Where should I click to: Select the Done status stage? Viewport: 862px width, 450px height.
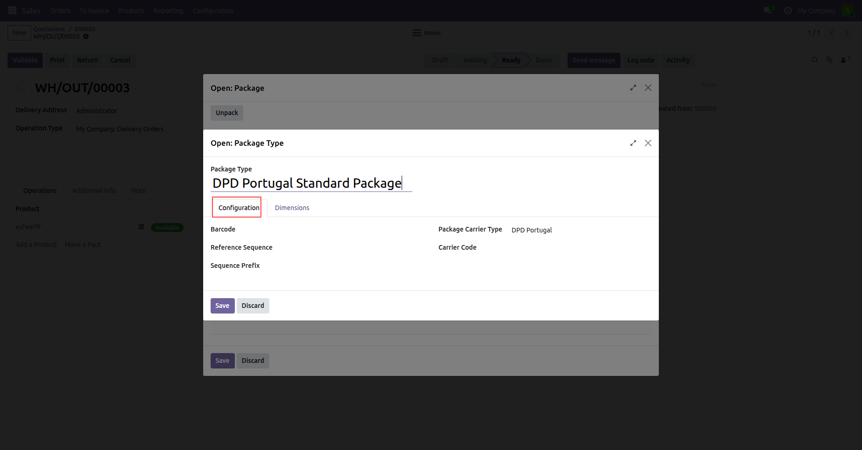click(544, 60)
